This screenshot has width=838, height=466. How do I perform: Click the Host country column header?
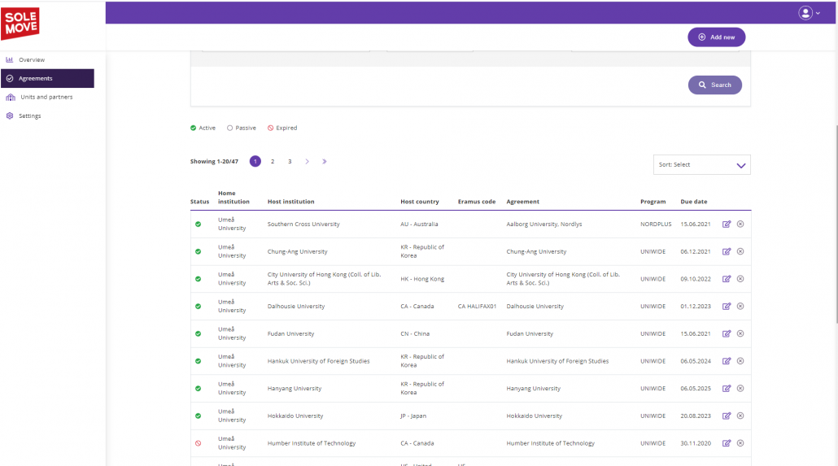[x=420, y=202]
